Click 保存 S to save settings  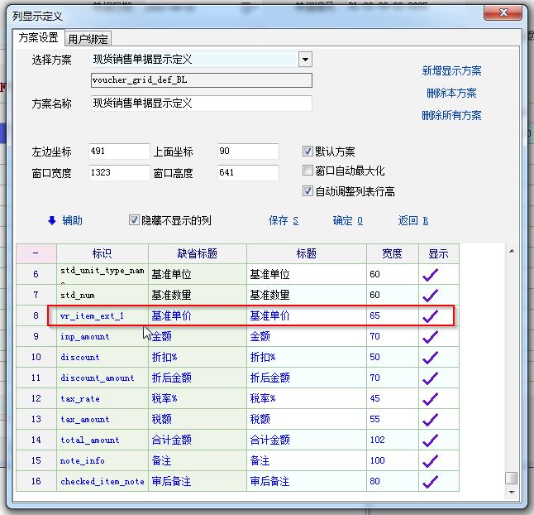point(283,220)
